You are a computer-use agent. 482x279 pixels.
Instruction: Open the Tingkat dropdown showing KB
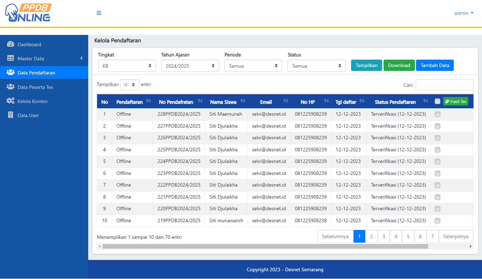pos(127,66)
